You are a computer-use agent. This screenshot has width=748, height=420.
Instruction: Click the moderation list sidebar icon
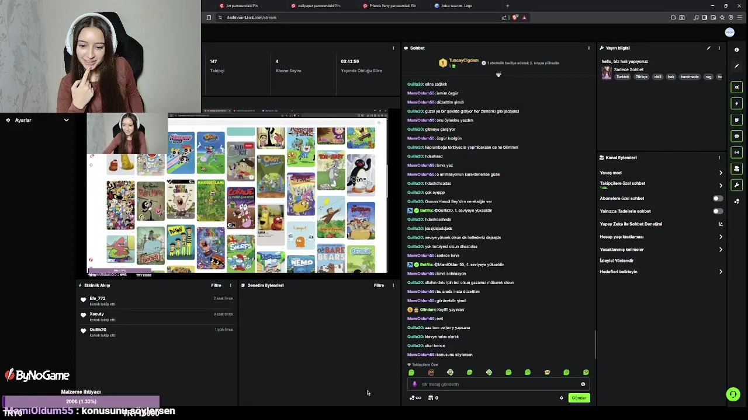(x=736, y=169)
